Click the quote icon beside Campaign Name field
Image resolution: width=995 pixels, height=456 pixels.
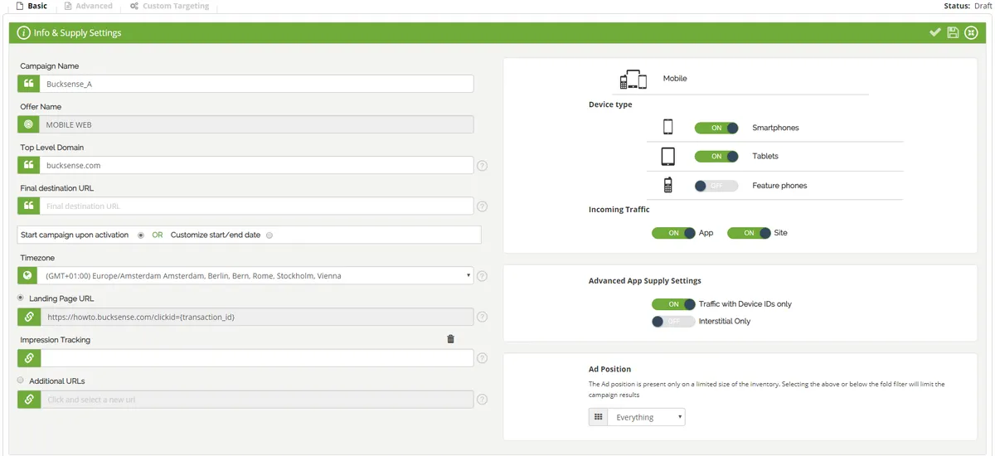pyautogui.click(x=28, y=84)
